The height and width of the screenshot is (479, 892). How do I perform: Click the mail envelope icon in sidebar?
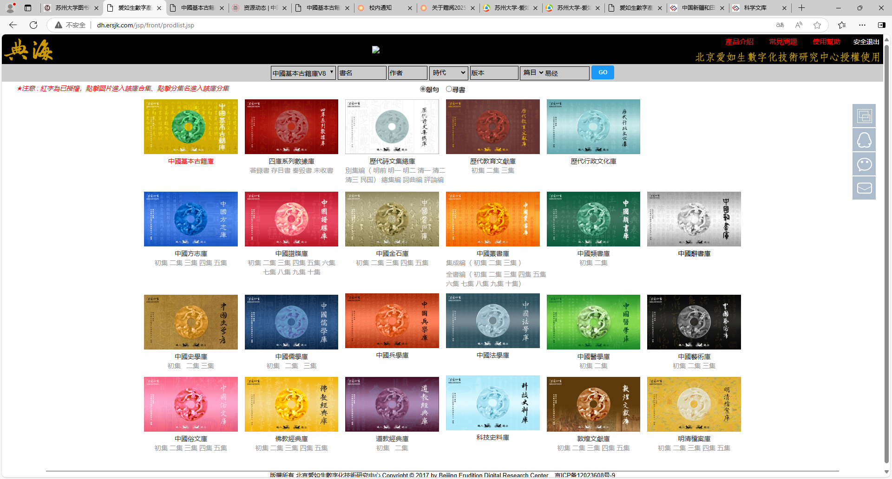pyautogui.click(x=864, y=188)
